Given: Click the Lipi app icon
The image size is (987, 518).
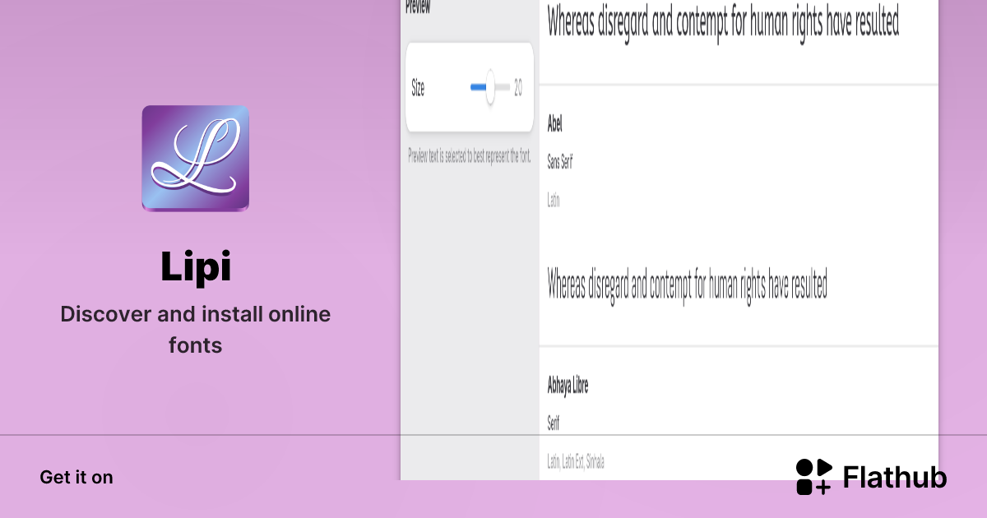Looking at the screenshot, I should (x=195, y=158).
